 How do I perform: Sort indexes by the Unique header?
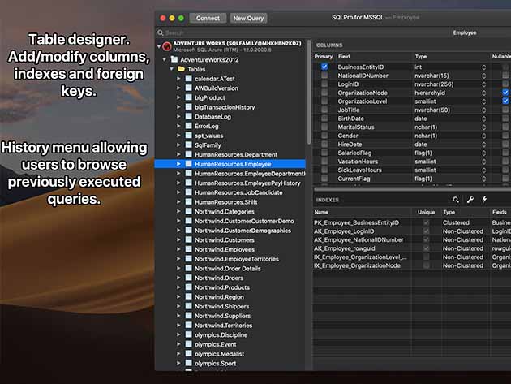click(427, 212)
